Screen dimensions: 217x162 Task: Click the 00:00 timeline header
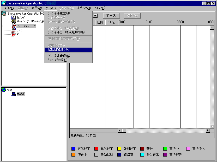(122, 22)
